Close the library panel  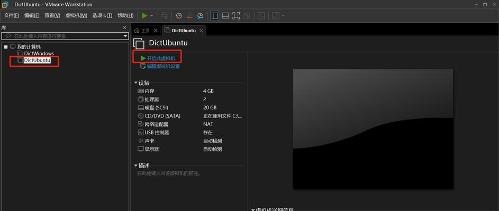pyautogui.click(x=125, y=27)
